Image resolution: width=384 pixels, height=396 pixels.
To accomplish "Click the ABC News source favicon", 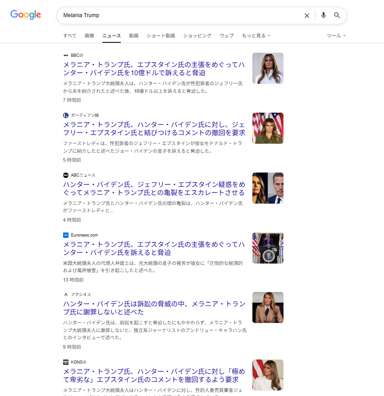I will pos(66,175).
